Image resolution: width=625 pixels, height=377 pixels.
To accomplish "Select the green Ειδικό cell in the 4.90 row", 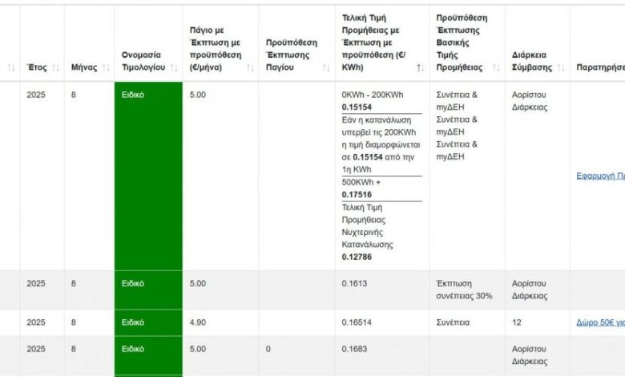I will [x=148, y=322].
